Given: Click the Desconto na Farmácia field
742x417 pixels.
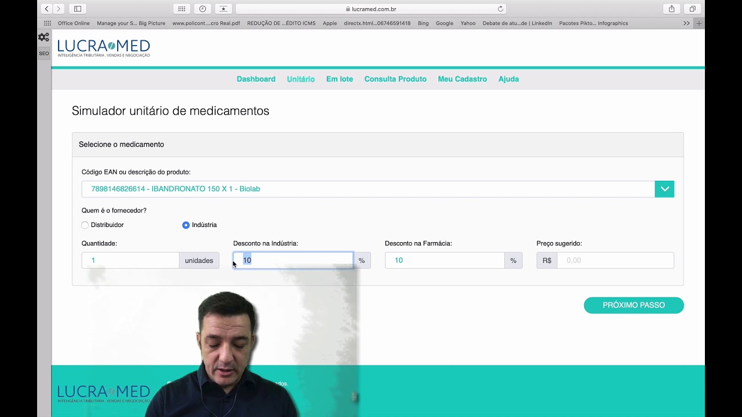Looking at the screenshot, I should pyautogui.click(x=445, y=261).
